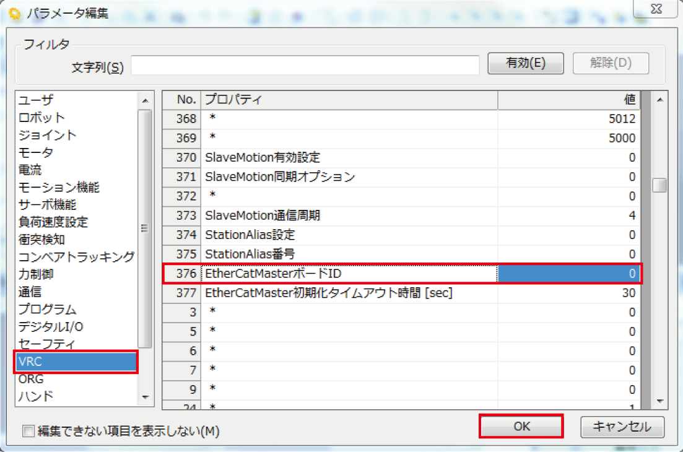
Task: Click the パラメータ編集 title bar icon
Action: tap(12, 12)
